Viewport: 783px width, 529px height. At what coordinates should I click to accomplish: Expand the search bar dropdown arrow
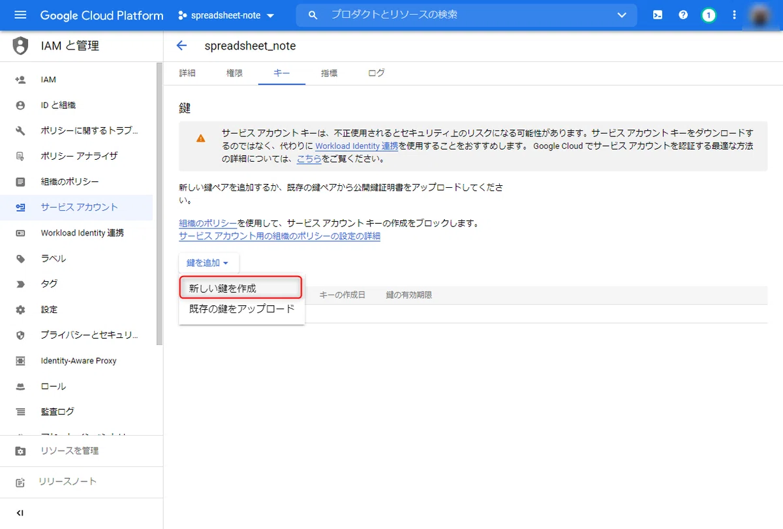point(621,15)
